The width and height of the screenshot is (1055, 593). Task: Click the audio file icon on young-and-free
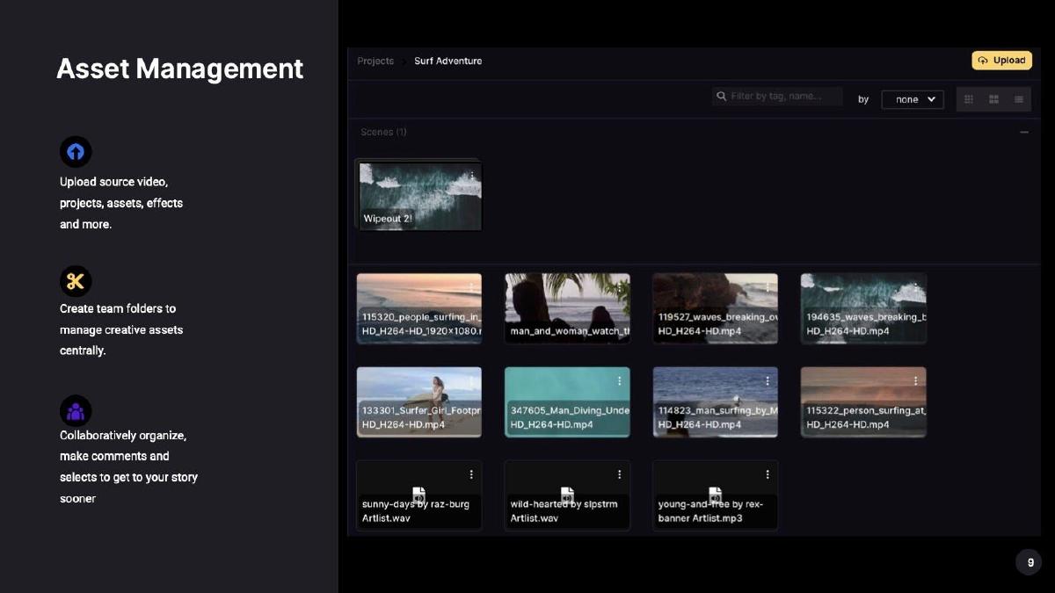715,495
